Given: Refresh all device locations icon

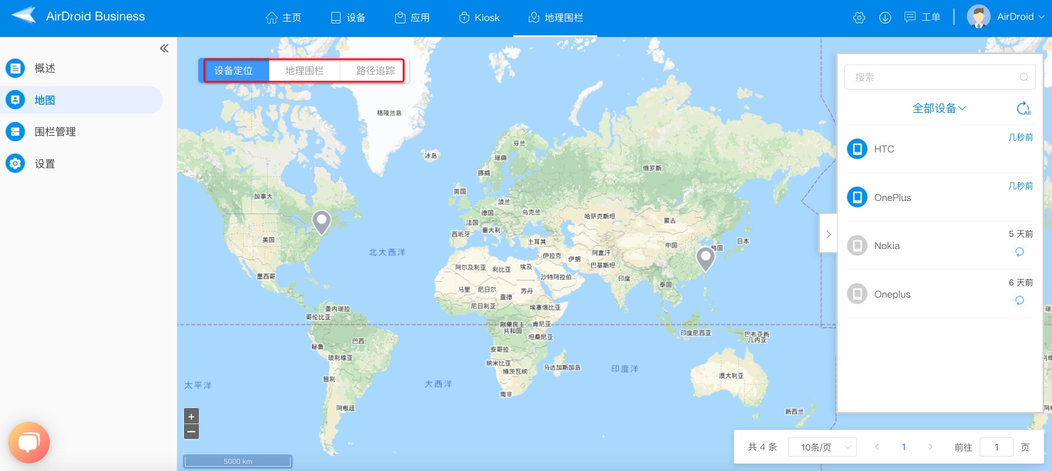Looking at the screenshot, I should point(1024,108).
